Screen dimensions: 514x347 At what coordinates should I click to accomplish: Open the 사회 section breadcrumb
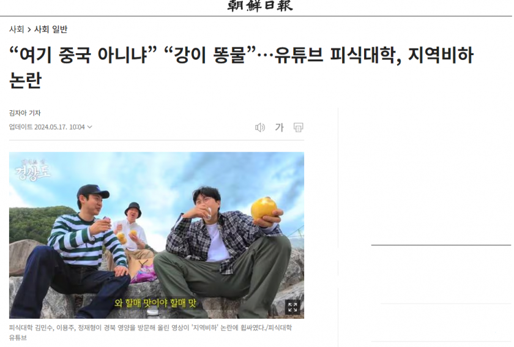(17, 29)
